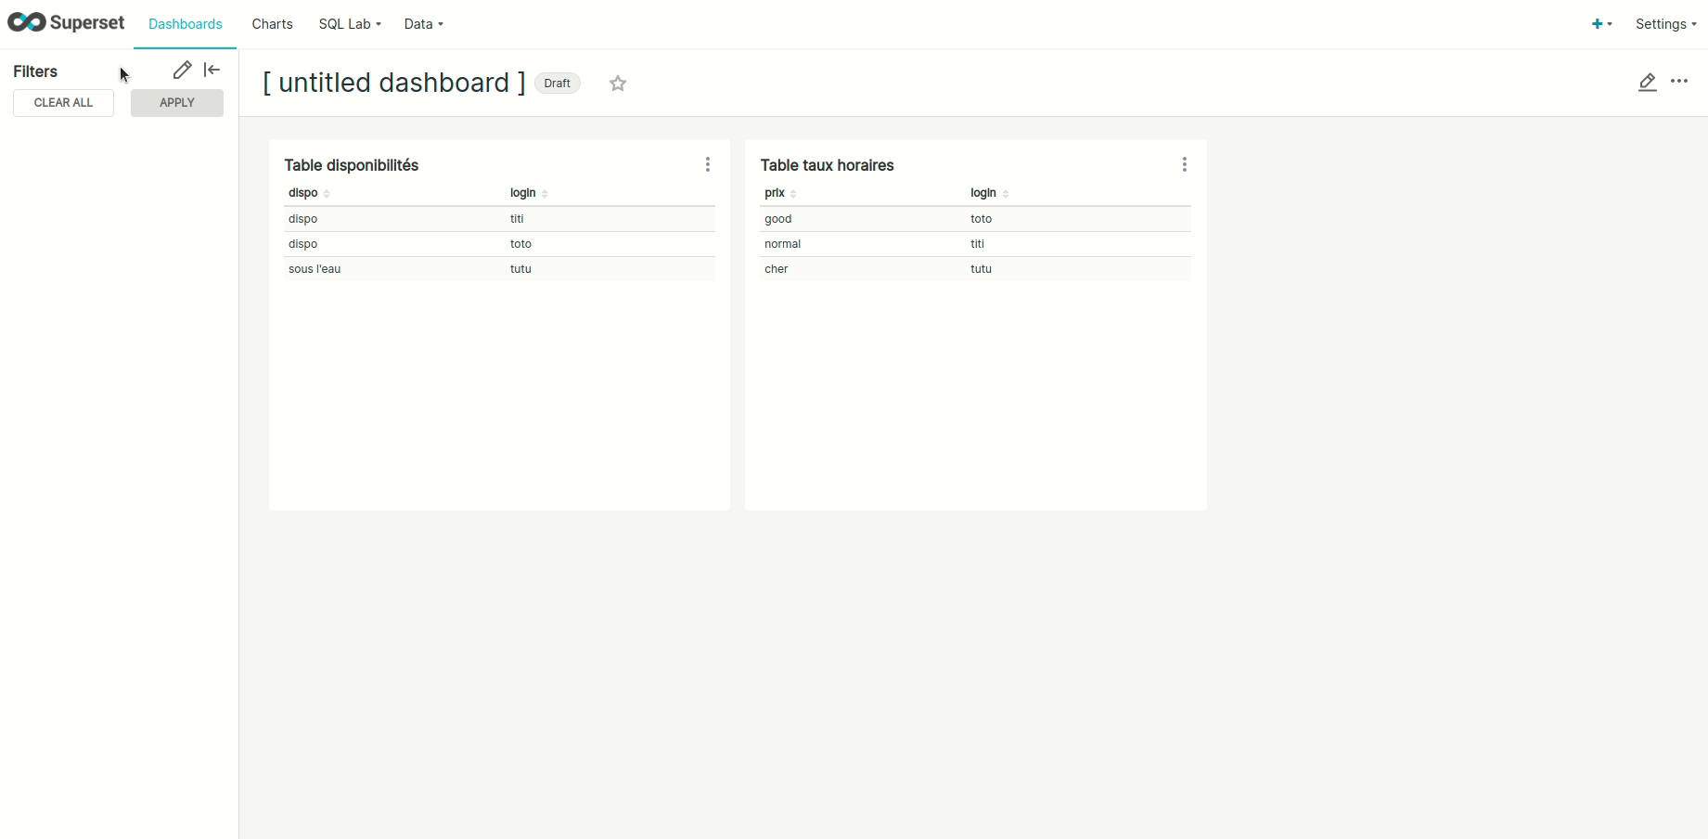Select 'tutu' in Table taux horaires

click(x=981, y=269)
